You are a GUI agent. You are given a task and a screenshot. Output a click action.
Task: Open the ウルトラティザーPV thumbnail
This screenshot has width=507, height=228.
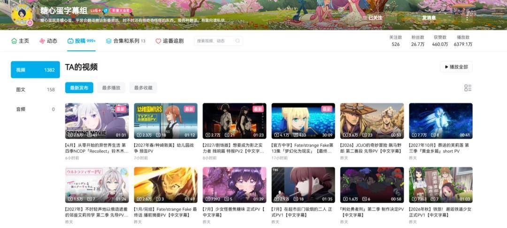click(97, 185)
